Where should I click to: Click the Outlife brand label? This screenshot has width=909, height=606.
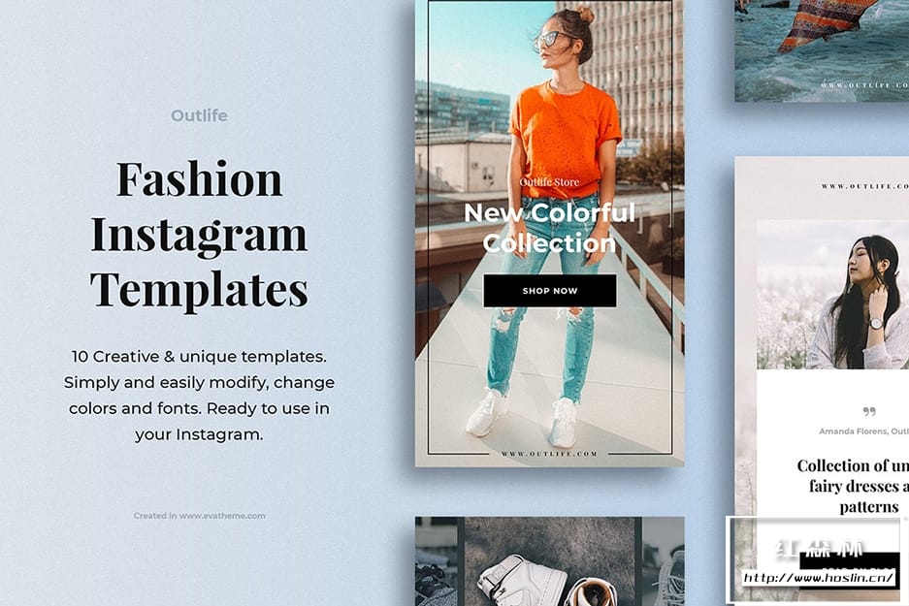(x=199, y=115)
